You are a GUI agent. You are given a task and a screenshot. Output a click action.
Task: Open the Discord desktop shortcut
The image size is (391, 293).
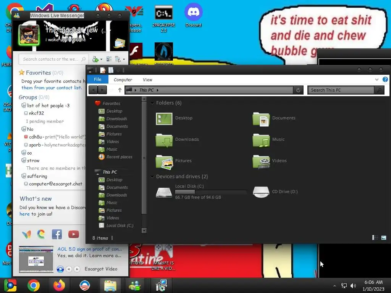tap(193, 15)
